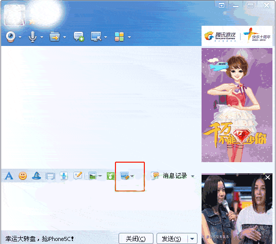Send a window shake icon
The width and height of the screenshot is (276, 244).
point(50,176)
